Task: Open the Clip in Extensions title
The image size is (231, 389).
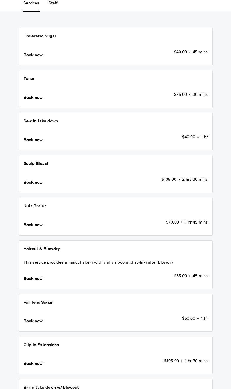Action: [x=41, y=345]
